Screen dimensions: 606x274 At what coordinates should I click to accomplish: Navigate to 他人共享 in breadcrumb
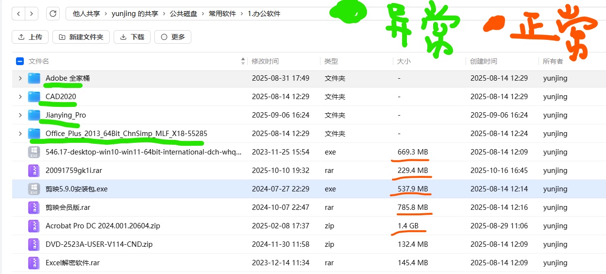pyautogui.click(x=86, y=14)
